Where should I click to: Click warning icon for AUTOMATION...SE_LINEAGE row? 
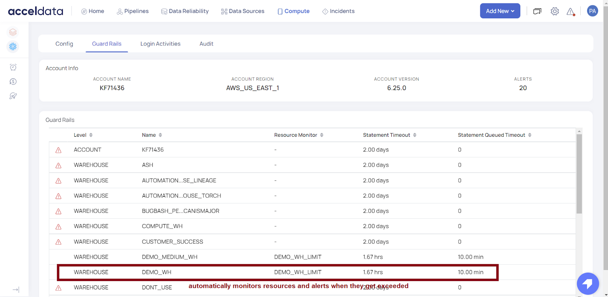59,181
